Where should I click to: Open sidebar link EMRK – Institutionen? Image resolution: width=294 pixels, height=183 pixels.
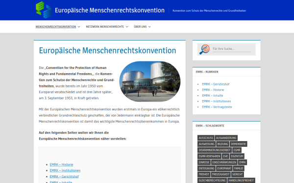[217, 101]
